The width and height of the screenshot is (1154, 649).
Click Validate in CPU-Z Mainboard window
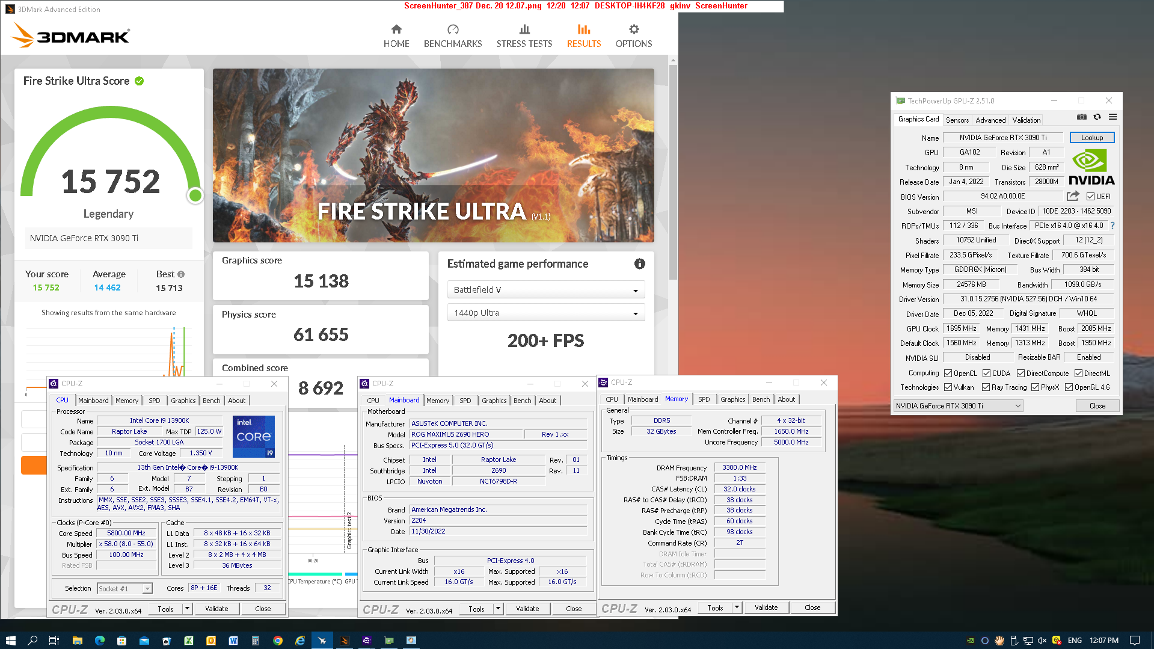pyautogui.click(x=527, y=609)
